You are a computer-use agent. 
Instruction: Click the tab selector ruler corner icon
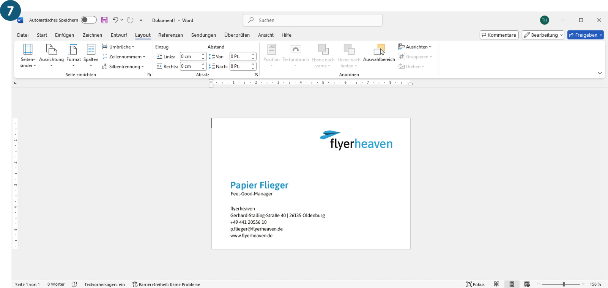15,83
